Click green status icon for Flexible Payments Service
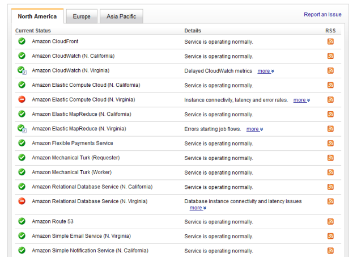This screenshot has width=357, height=257. coord(22,143)
